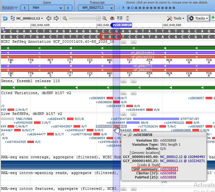Open the NC_000012.11 @ 103234271 location link
Image resolution: width=215 pixels, height=192 pixels.
(182, 161)
